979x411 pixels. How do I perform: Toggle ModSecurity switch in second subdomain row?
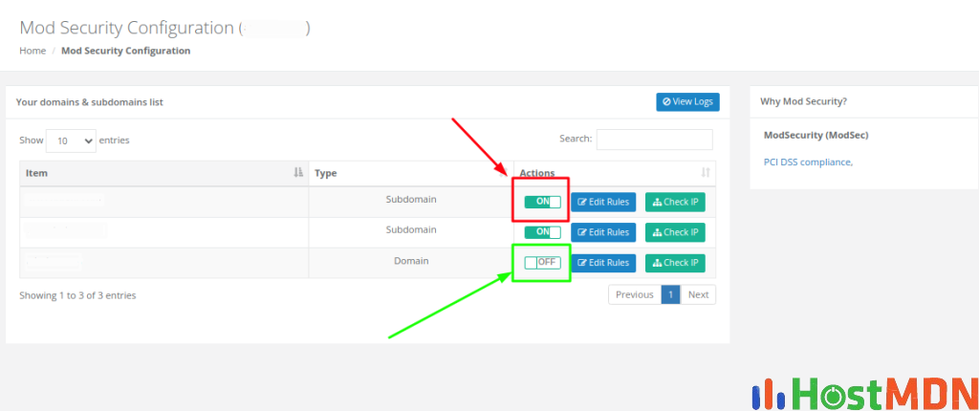(542, 232)
